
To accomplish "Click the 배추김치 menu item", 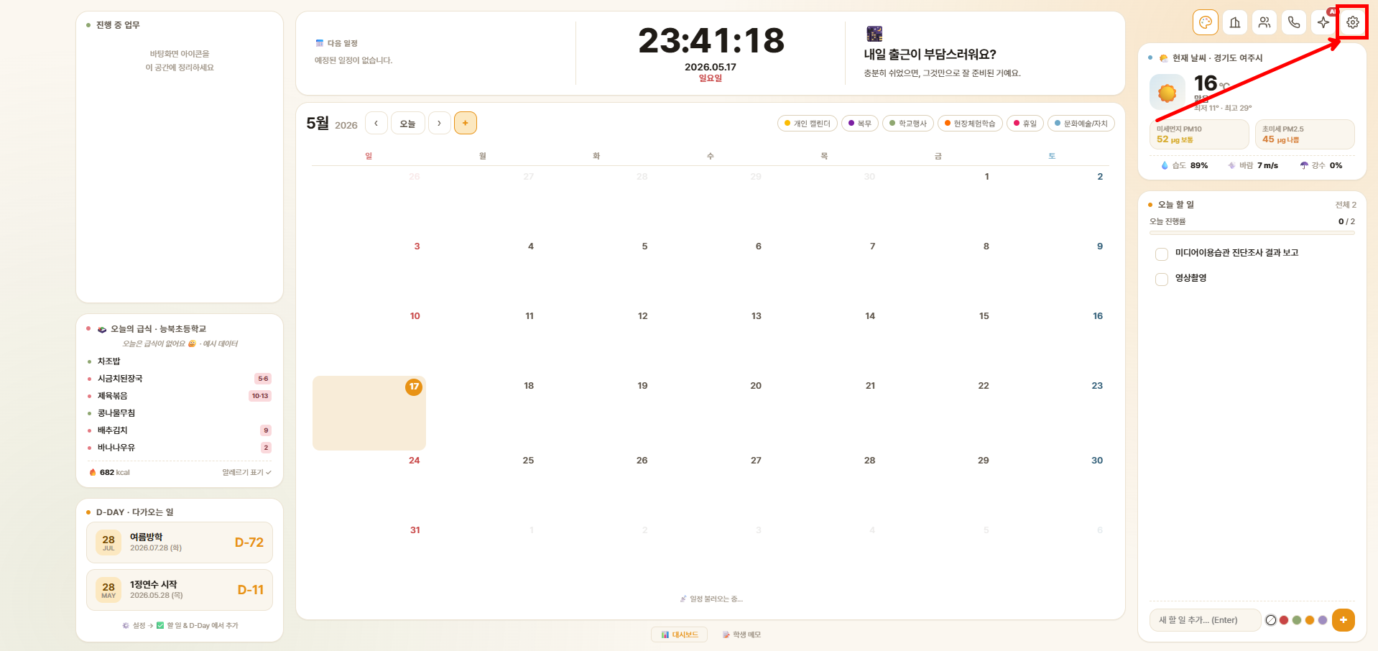I will click(112, 430).
